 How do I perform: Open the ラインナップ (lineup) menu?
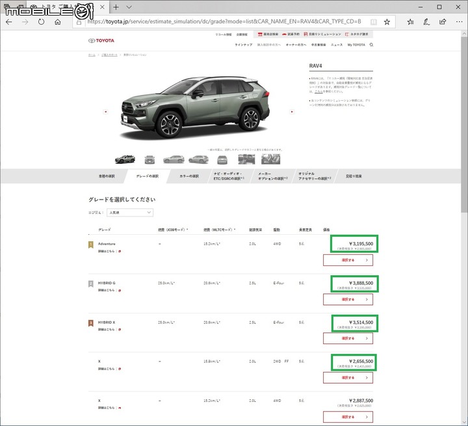[x=244, y=45]
